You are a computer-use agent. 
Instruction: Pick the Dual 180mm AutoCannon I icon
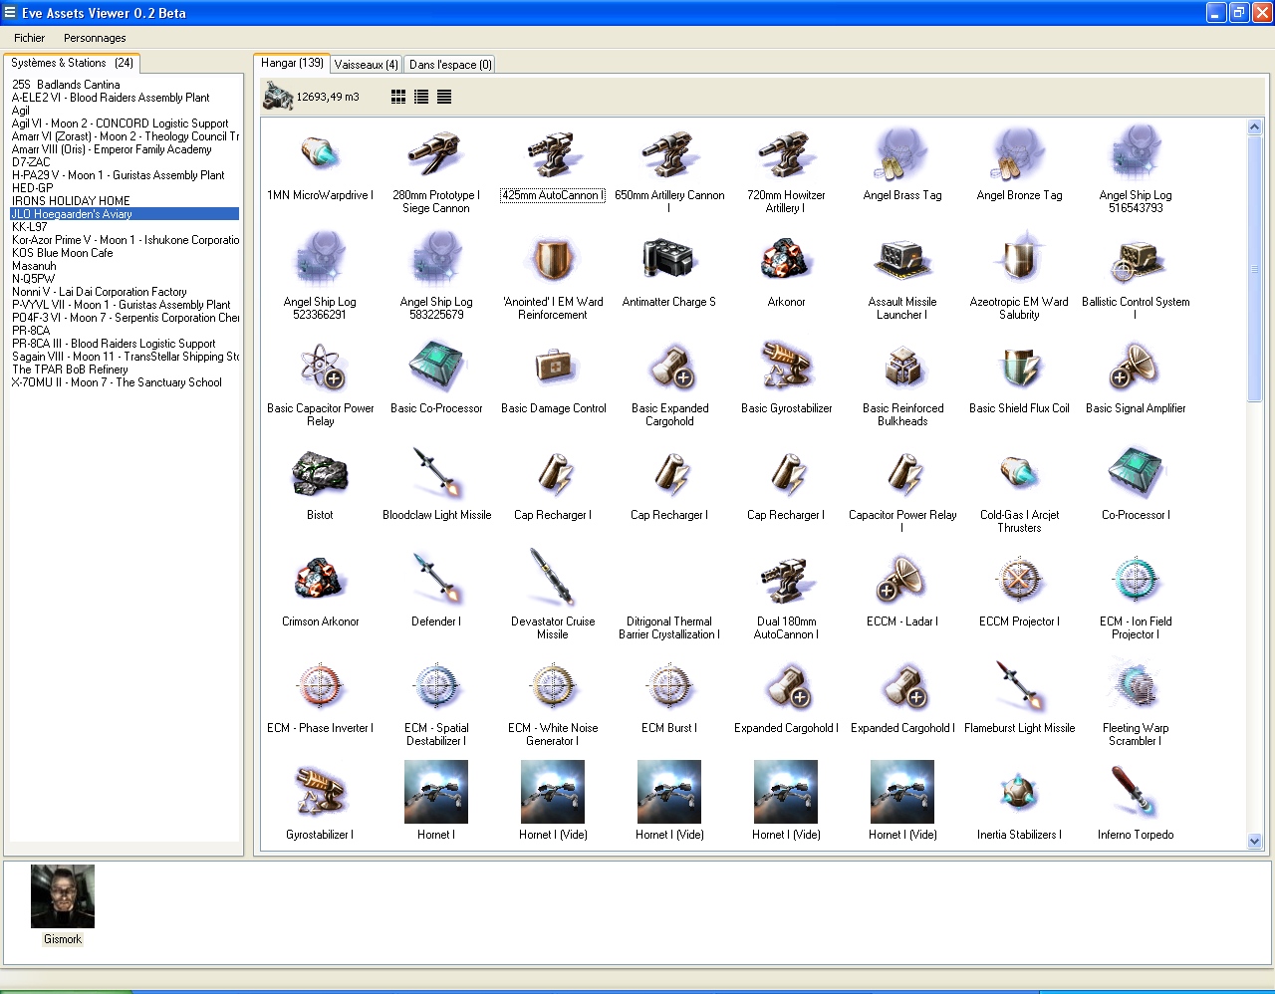click(786, 581)
